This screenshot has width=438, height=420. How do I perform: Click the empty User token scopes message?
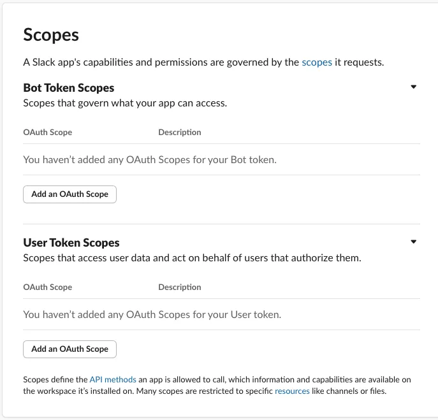pos(152,314)
